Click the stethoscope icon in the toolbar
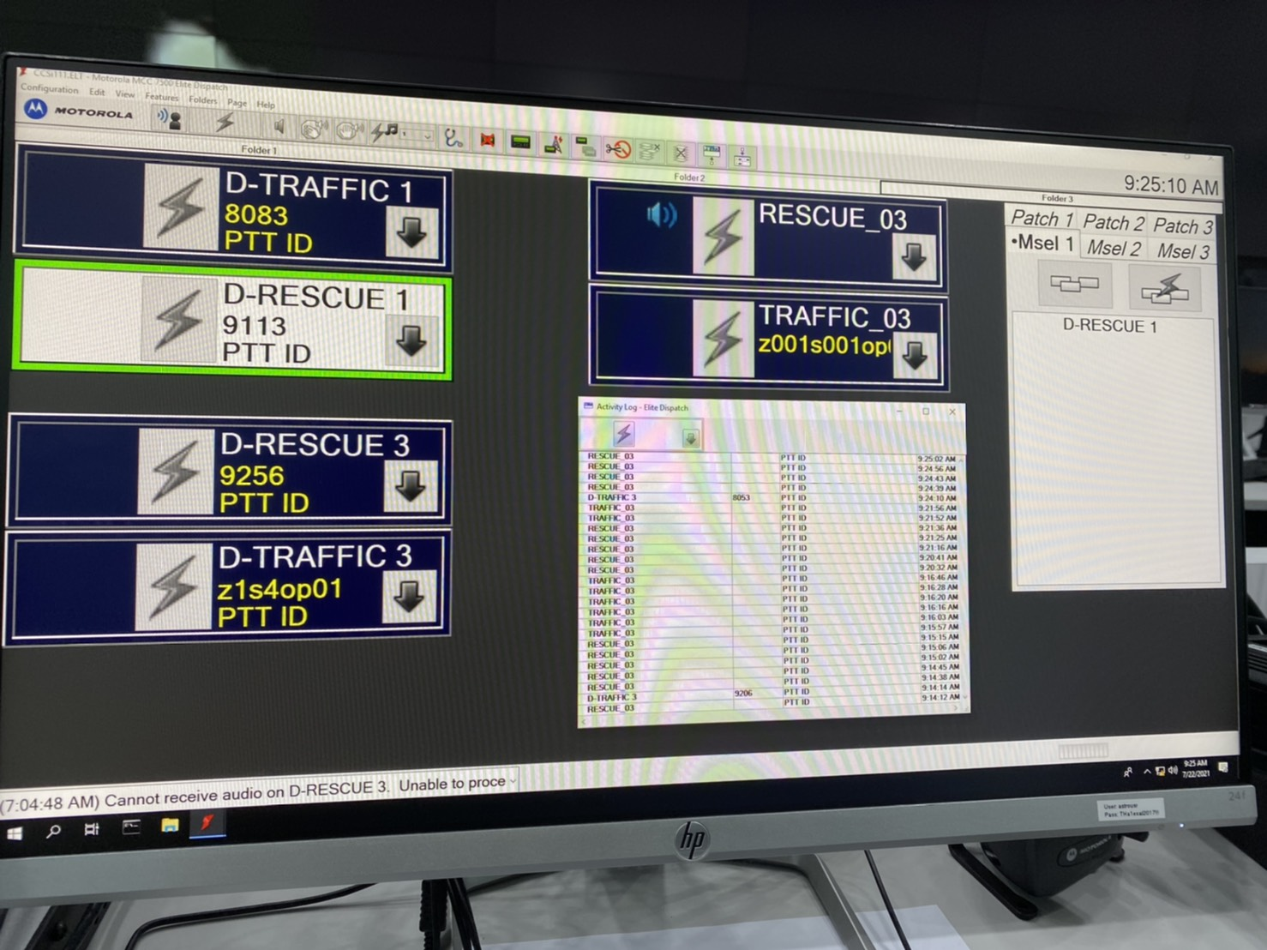Screen dimensions: 1267x950 coord(453,137)
